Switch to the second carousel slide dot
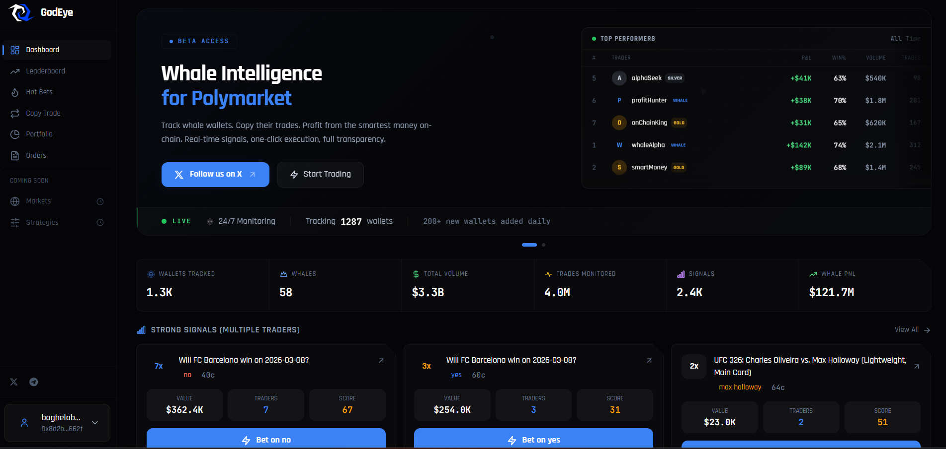 [543, 245]
